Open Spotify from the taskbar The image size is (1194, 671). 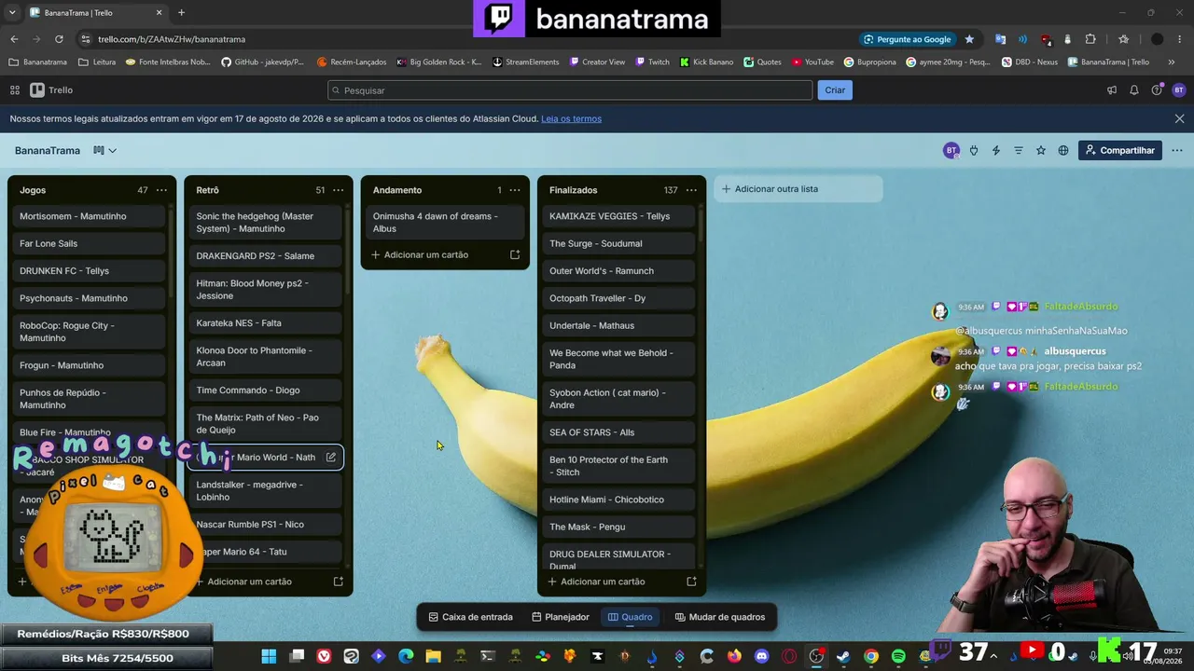(x=898, y=656)
